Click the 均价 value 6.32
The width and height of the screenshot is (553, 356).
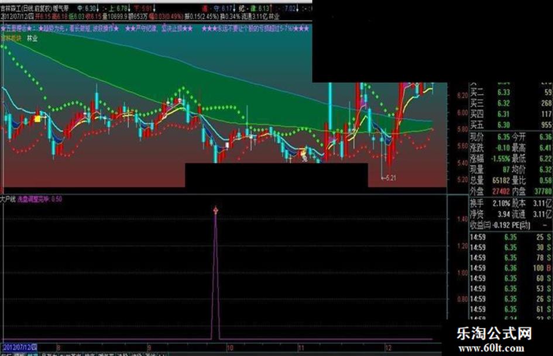click(x=545, y=170)
